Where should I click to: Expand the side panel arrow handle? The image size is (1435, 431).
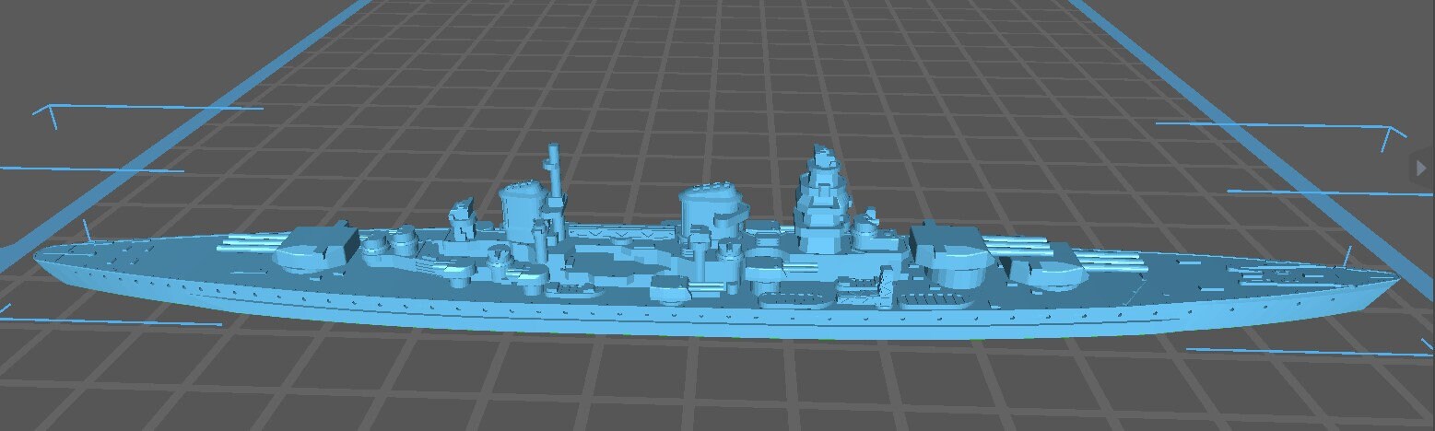pyautogui.click(x=1423, y=168)
